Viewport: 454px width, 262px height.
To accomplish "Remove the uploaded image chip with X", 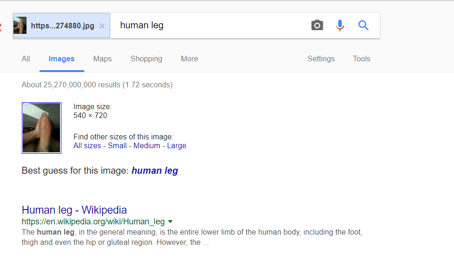I will pyautogui.click(x=102, y=26).
